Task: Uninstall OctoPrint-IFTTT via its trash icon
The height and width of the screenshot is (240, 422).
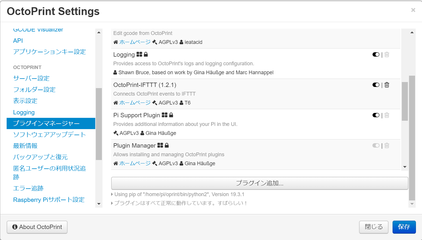Action: (x=387, y=85)
